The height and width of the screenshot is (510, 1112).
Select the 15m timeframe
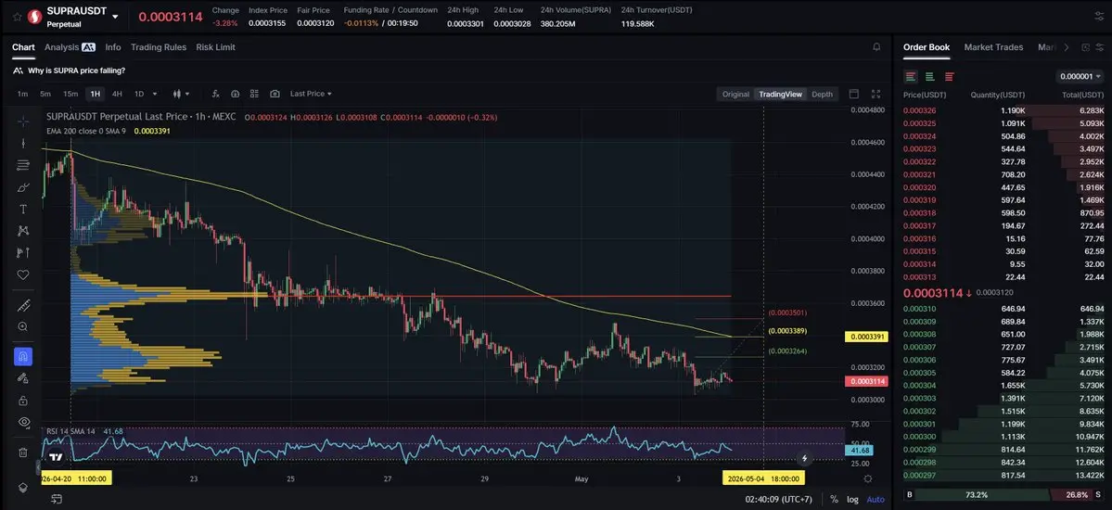point(70,94)
